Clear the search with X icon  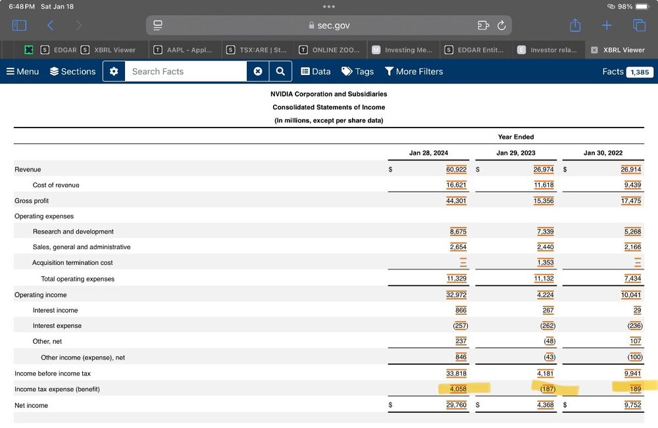coord(258,71)
